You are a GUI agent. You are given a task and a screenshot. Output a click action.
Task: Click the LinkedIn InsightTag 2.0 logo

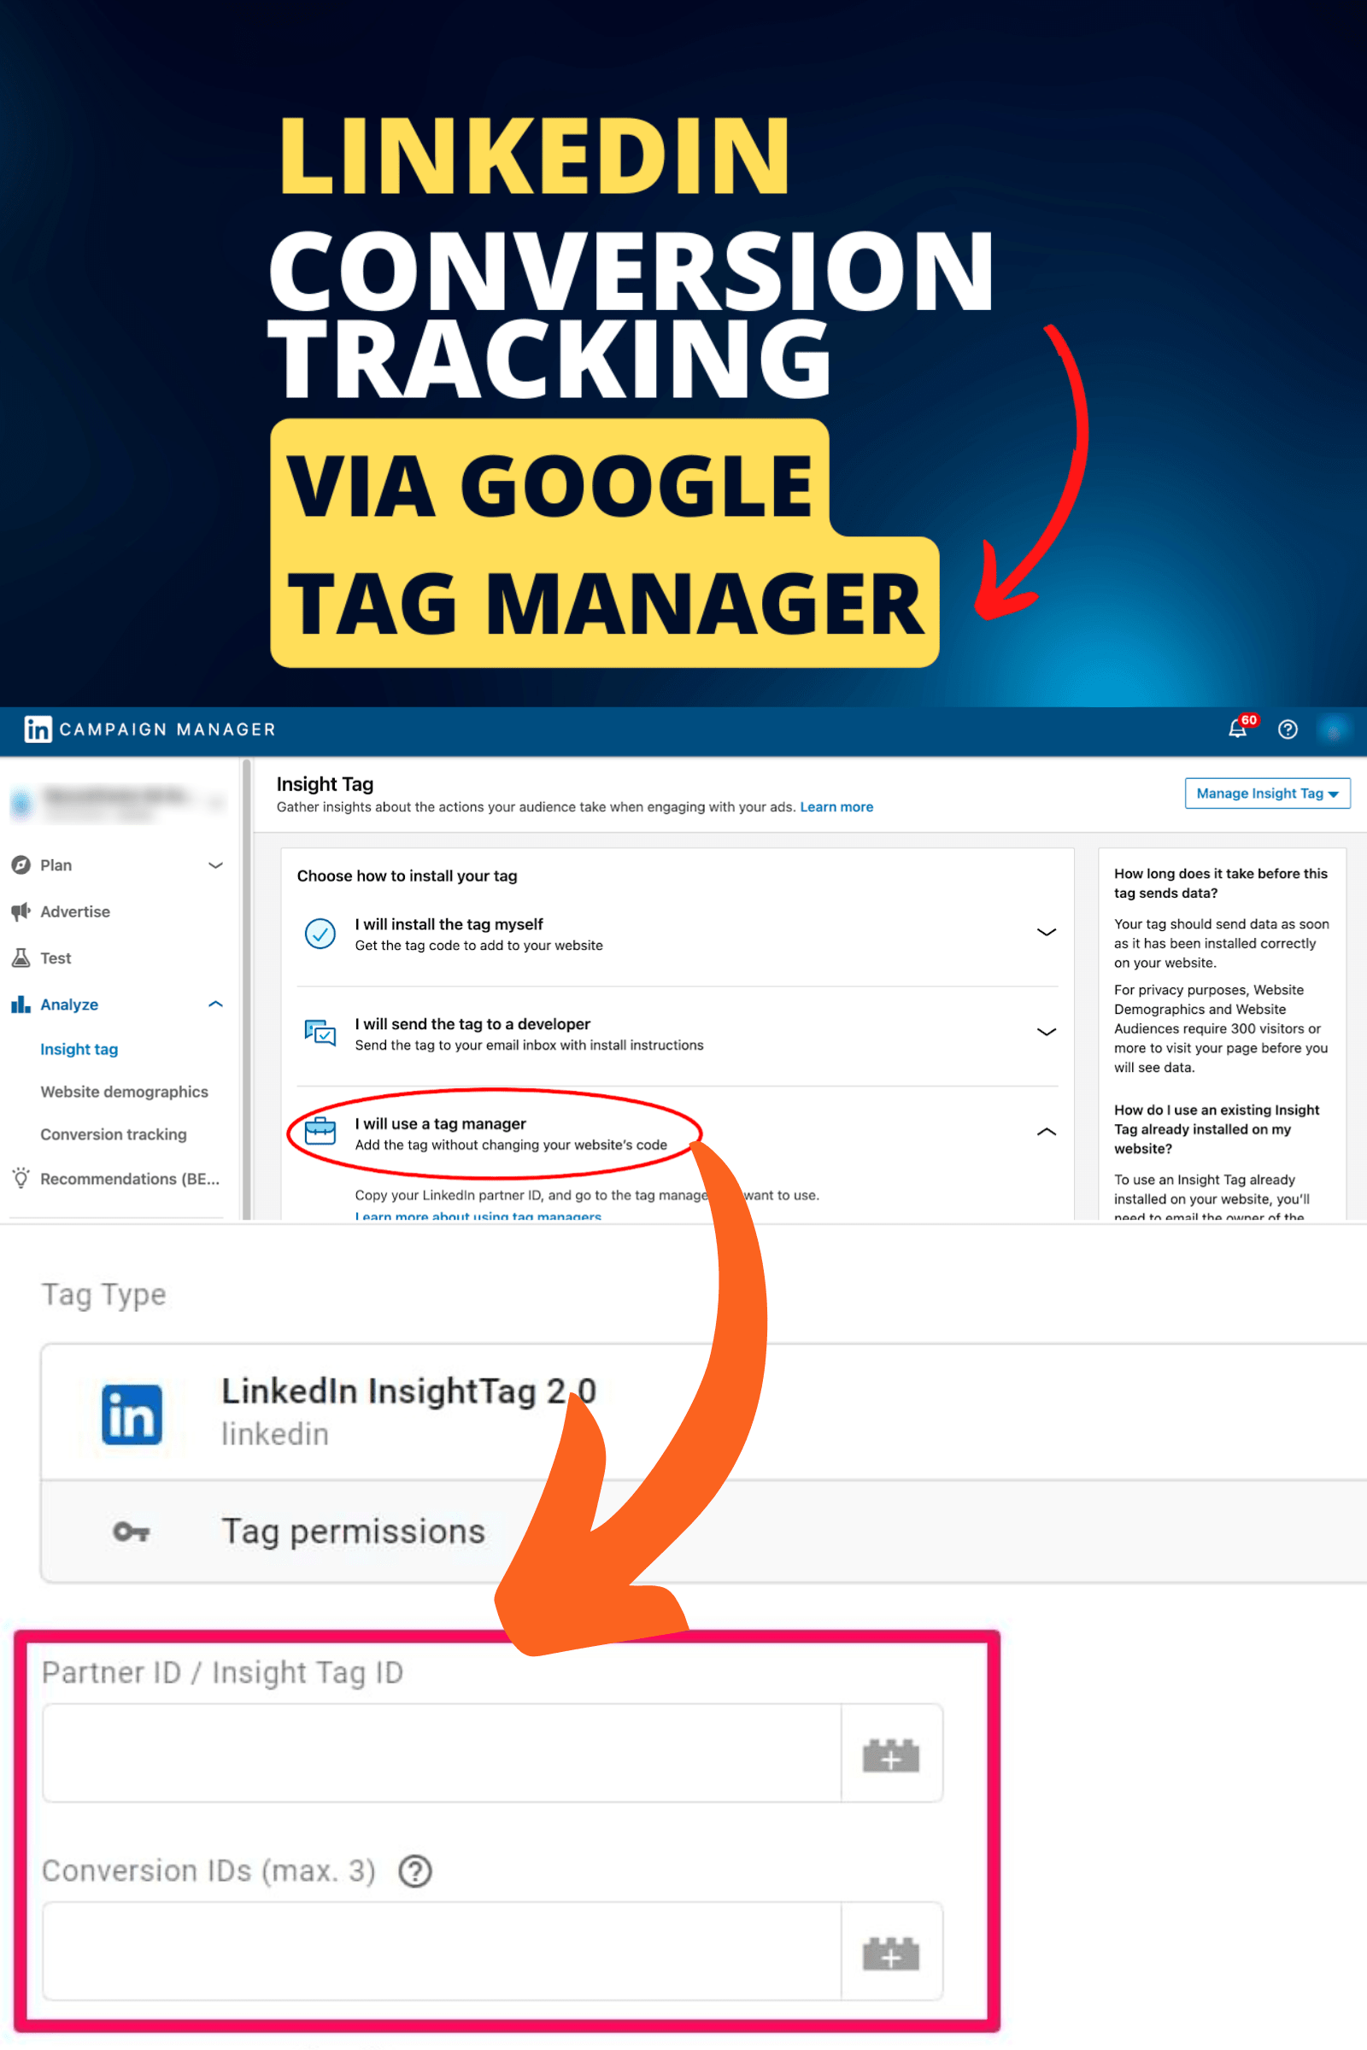(x=132, y=1414)
